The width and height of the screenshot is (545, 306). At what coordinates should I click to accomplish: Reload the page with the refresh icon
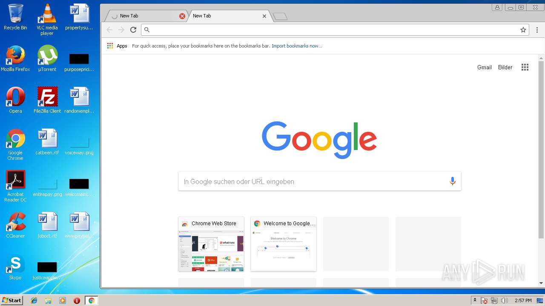(x=133, y=30)
